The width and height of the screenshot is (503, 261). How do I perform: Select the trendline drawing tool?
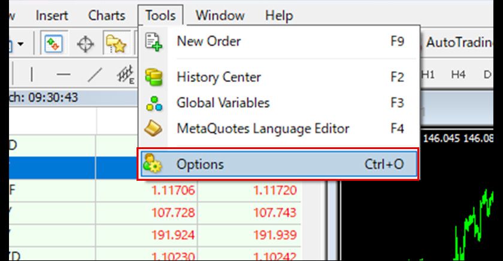[95, 75]
